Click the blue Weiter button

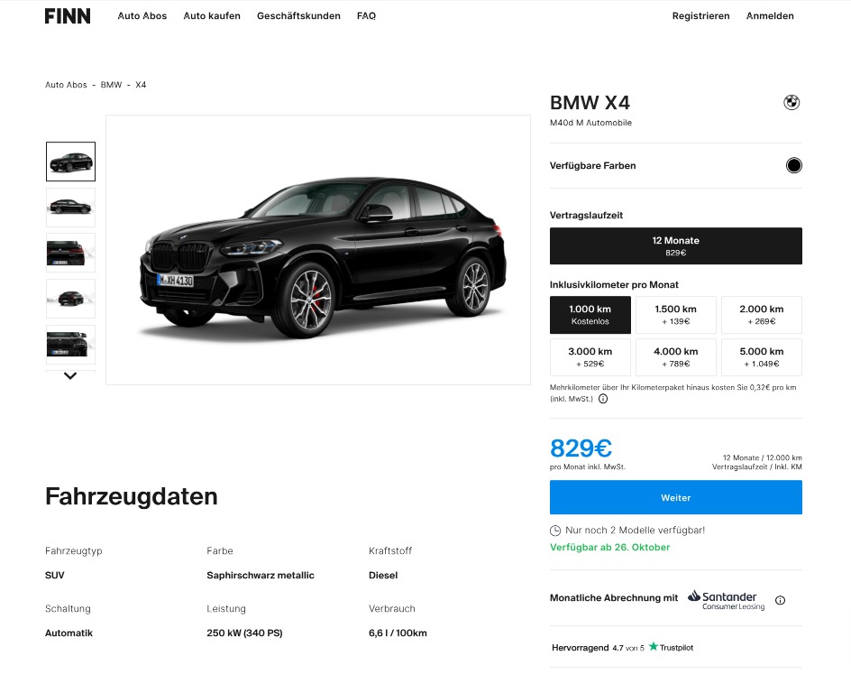676,497
